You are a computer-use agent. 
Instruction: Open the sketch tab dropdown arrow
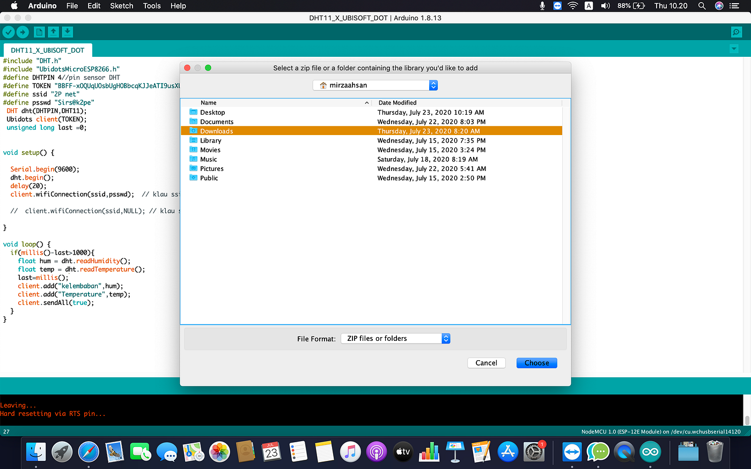coord(734,48)
